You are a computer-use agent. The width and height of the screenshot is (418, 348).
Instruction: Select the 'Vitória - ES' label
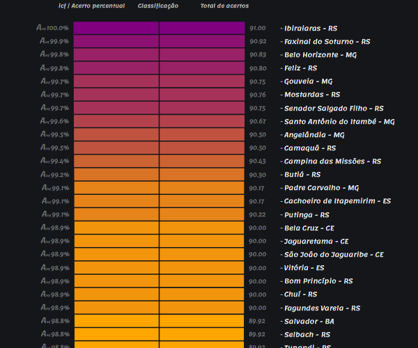click(304, 268)
